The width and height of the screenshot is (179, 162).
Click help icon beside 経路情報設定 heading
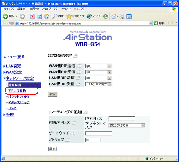75,56
